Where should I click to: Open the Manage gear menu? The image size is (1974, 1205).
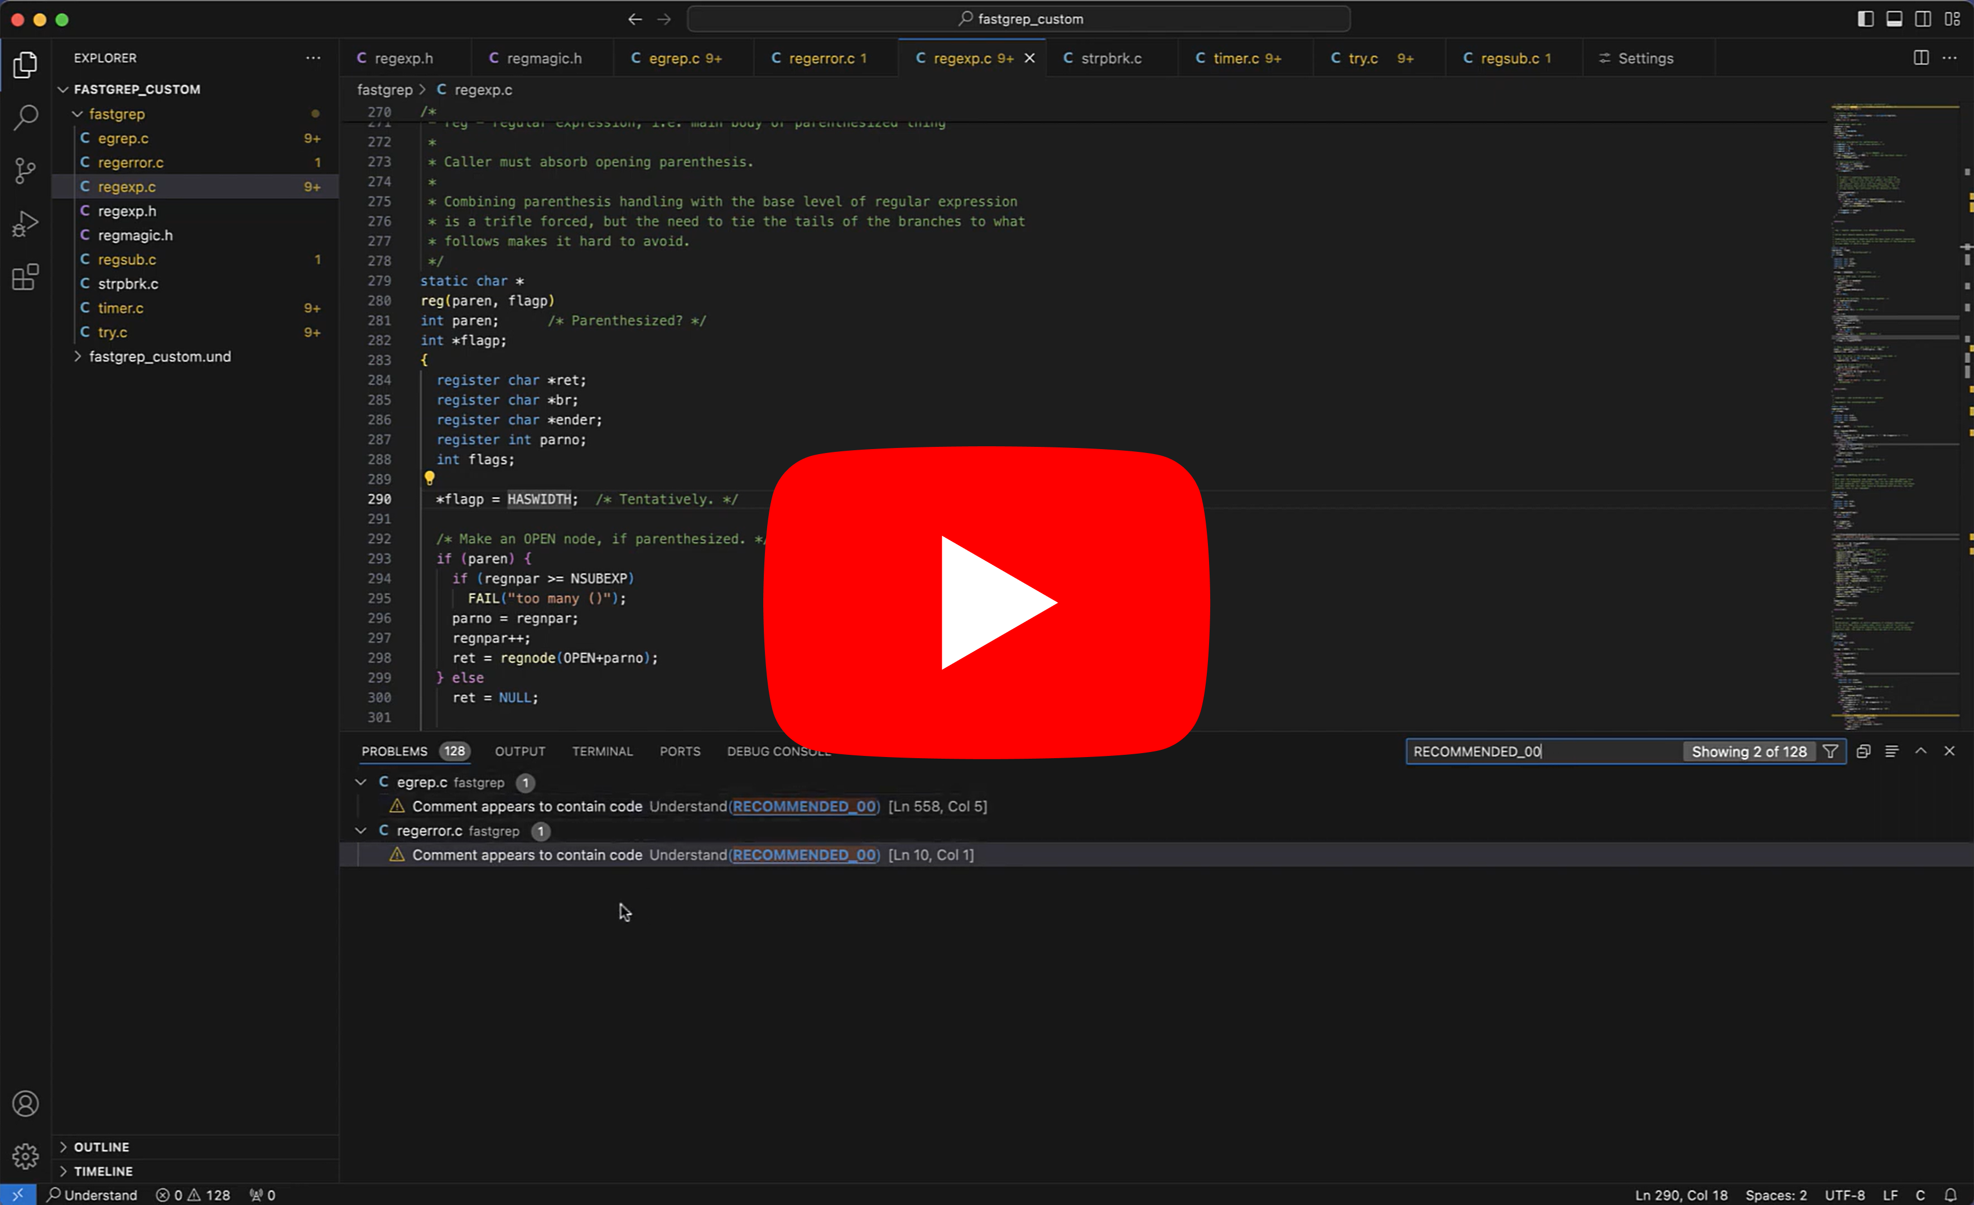[x=26, y=1156]
